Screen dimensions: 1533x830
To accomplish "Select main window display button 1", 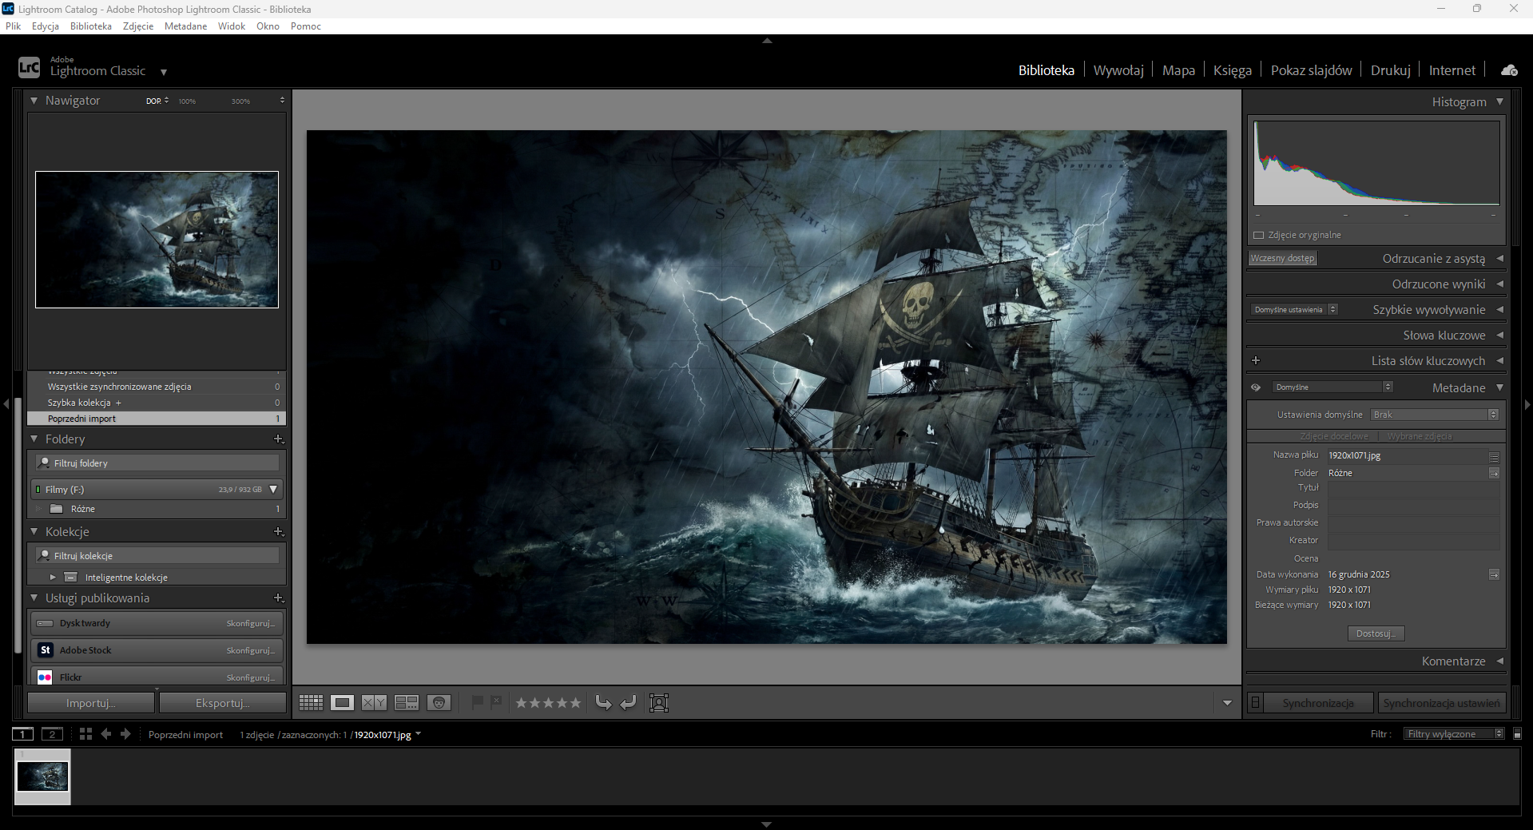I will [x=22, y=734].
